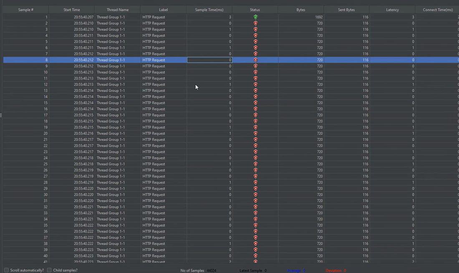Click the red status icon for sample 18

pyautogui.click(x=255, y=121)
